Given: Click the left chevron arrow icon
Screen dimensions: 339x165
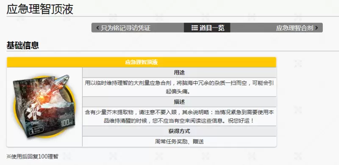Looking at the screenshot, I should click(97, 28).
